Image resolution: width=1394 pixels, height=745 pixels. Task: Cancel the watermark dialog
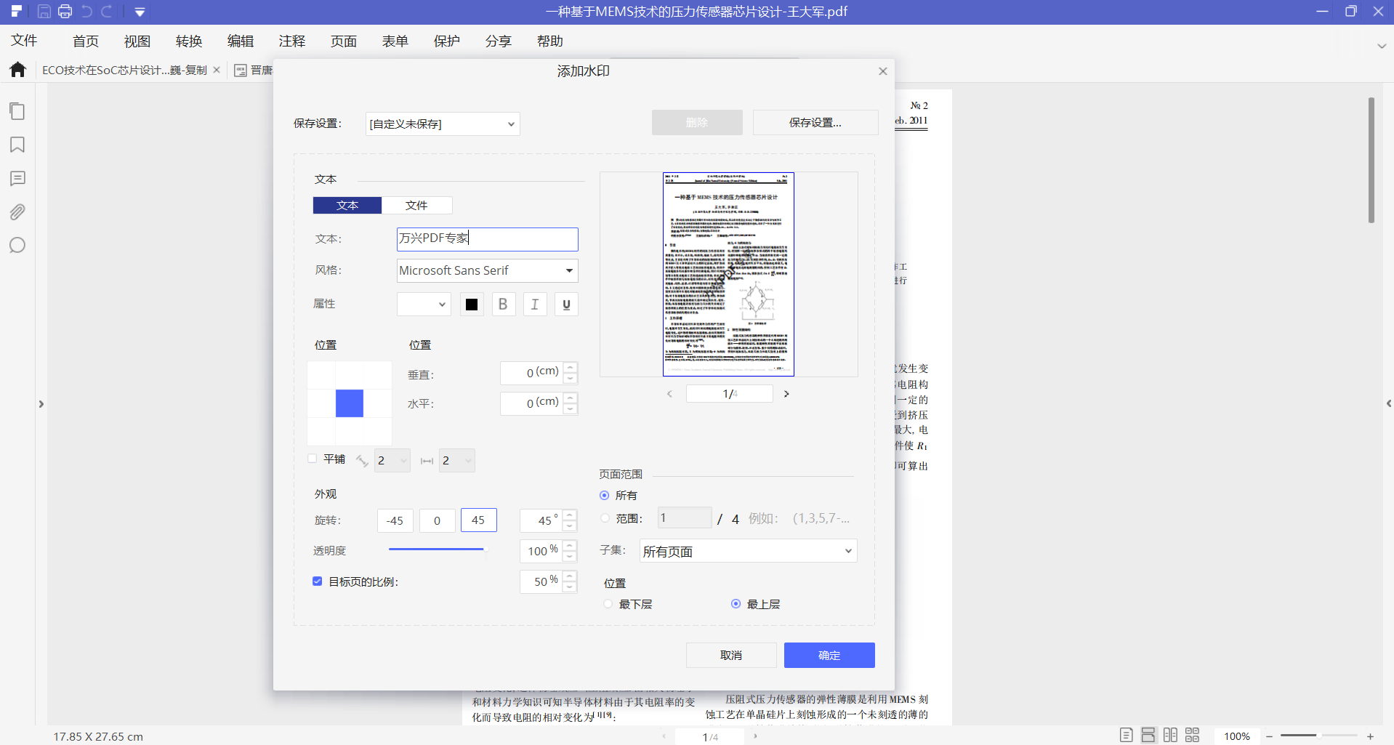coord(731,655)
